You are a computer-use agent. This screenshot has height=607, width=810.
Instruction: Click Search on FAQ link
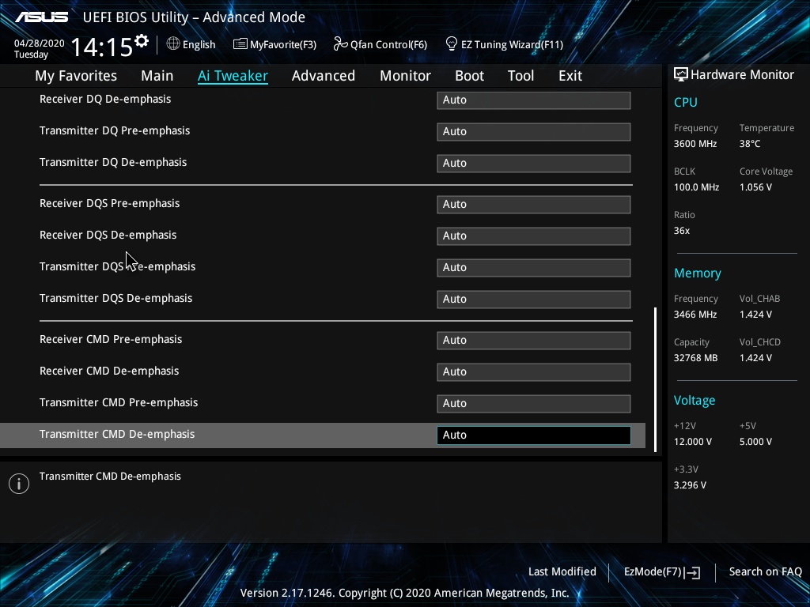765,572
